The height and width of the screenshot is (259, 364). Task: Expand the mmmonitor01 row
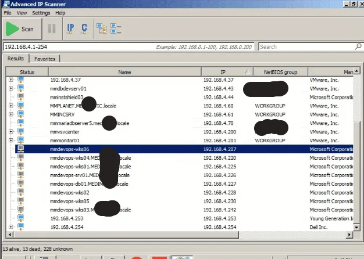point(11,140)
